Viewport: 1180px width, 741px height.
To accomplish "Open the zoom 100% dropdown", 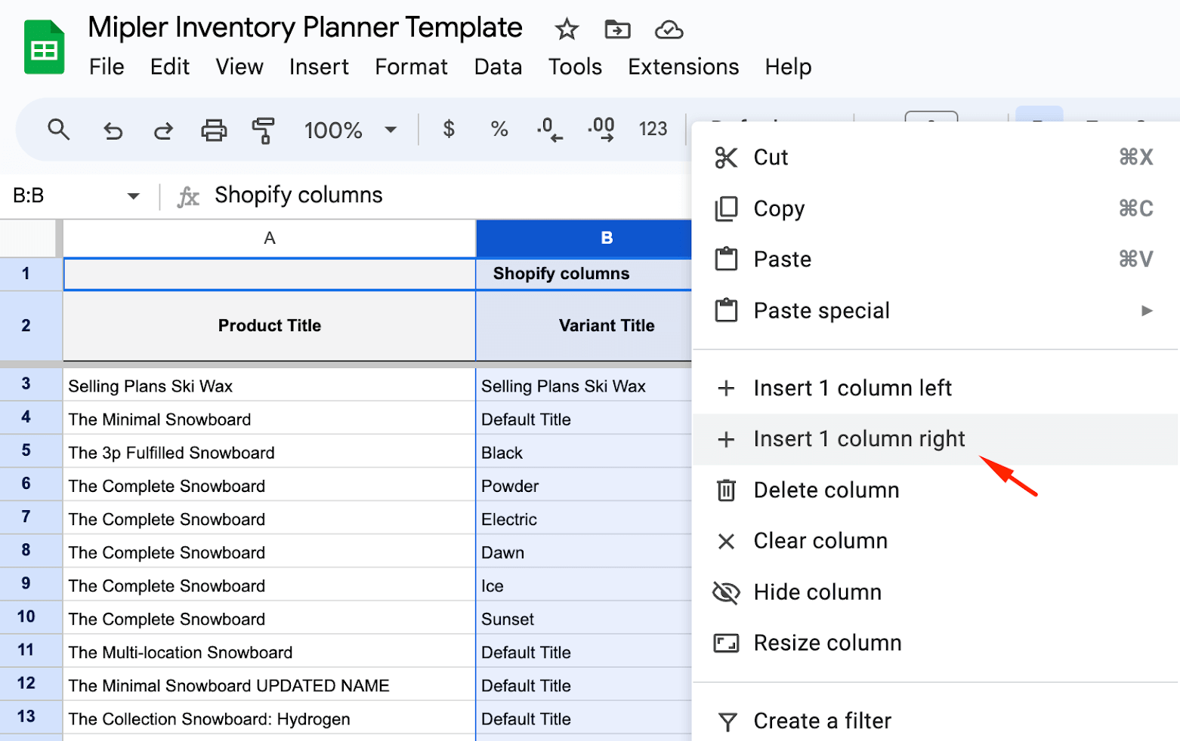I will [x=350, y=130].
